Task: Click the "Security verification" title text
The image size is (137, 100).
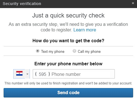Action: [22, 4]
